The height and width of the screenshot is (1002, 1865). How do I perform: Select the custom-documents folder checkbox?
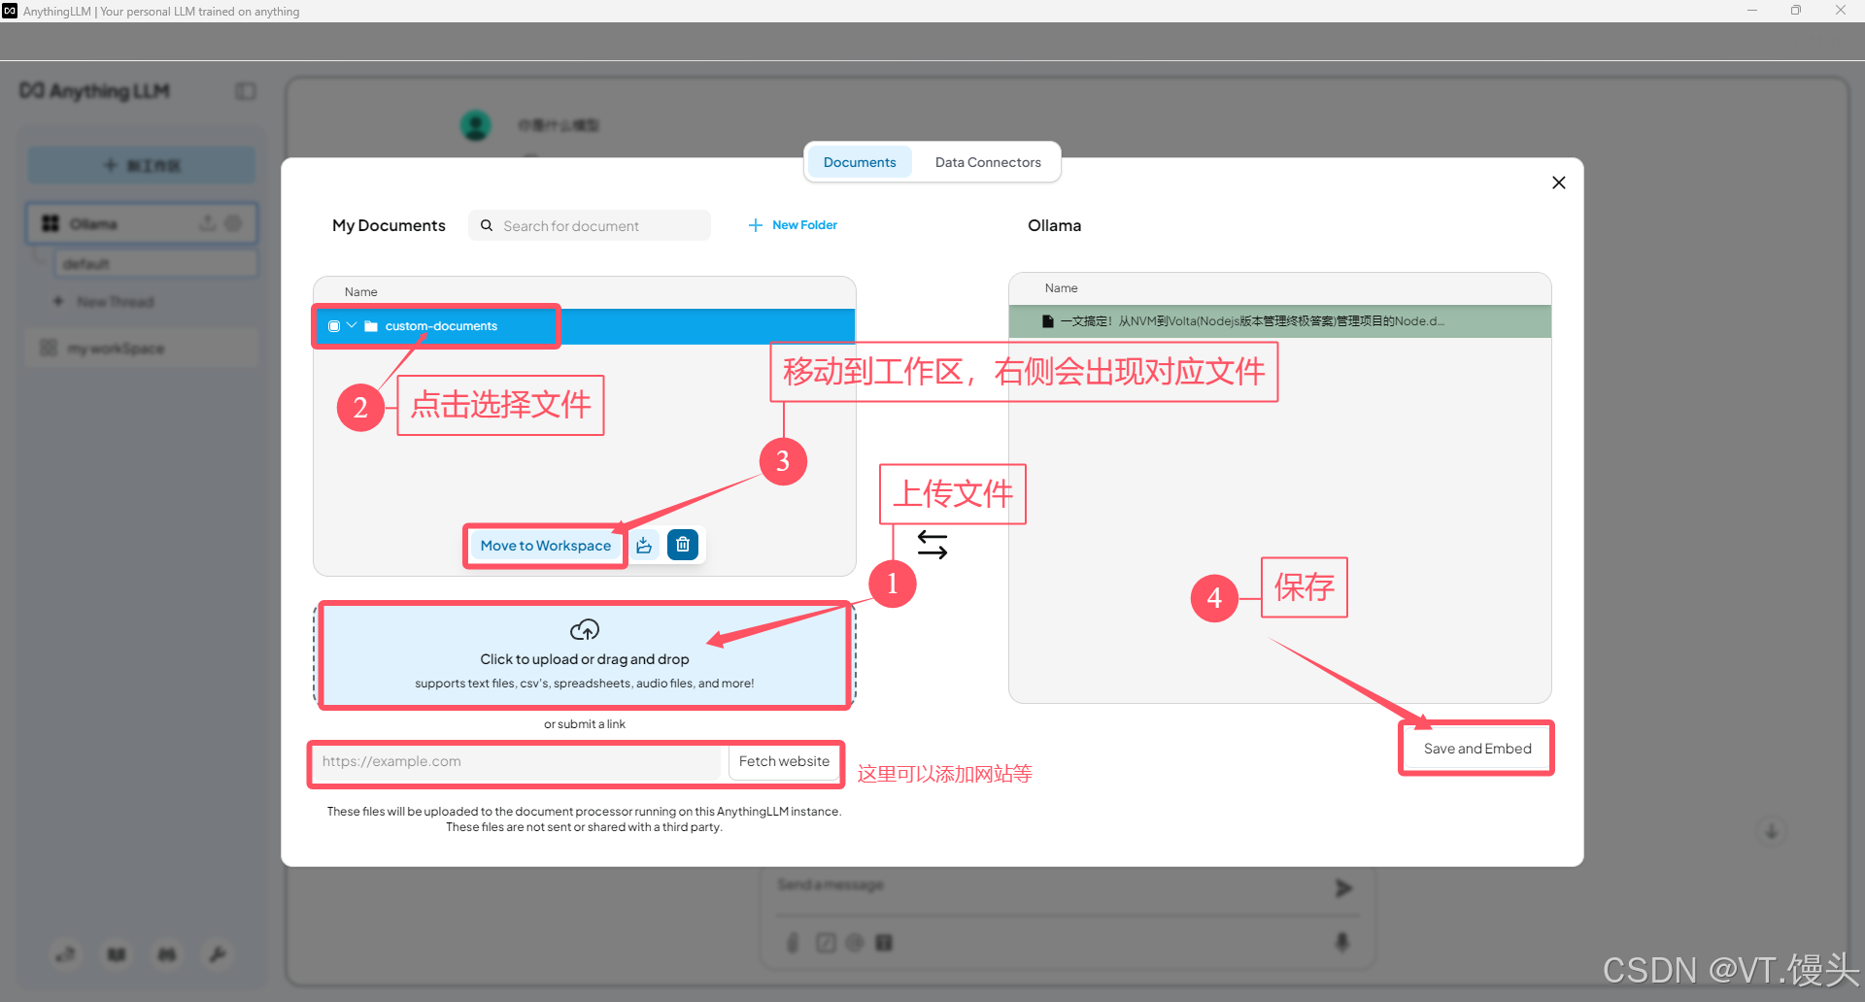334,326
